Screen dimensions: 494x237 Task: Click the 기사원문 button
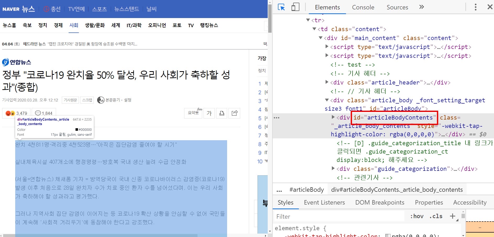70,100
